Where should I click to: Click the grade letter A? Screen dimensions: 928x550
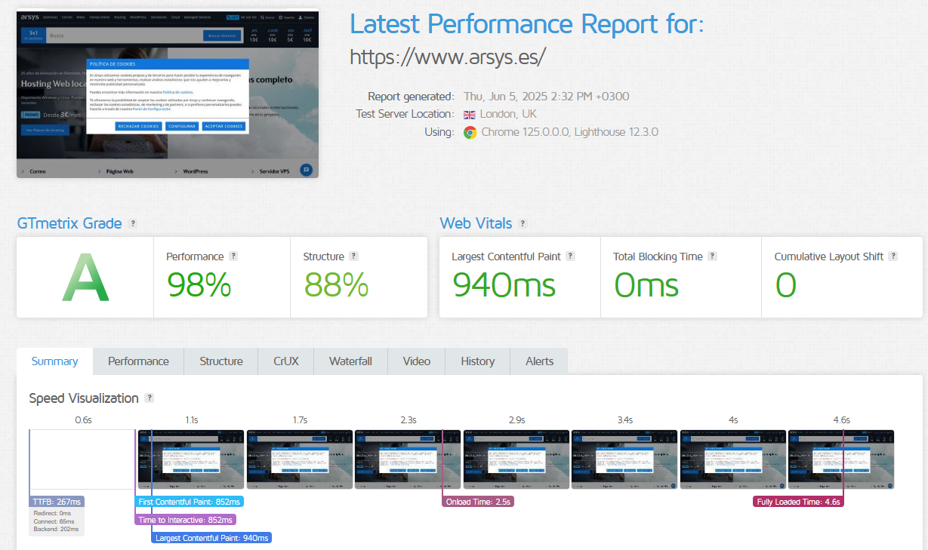85,278
